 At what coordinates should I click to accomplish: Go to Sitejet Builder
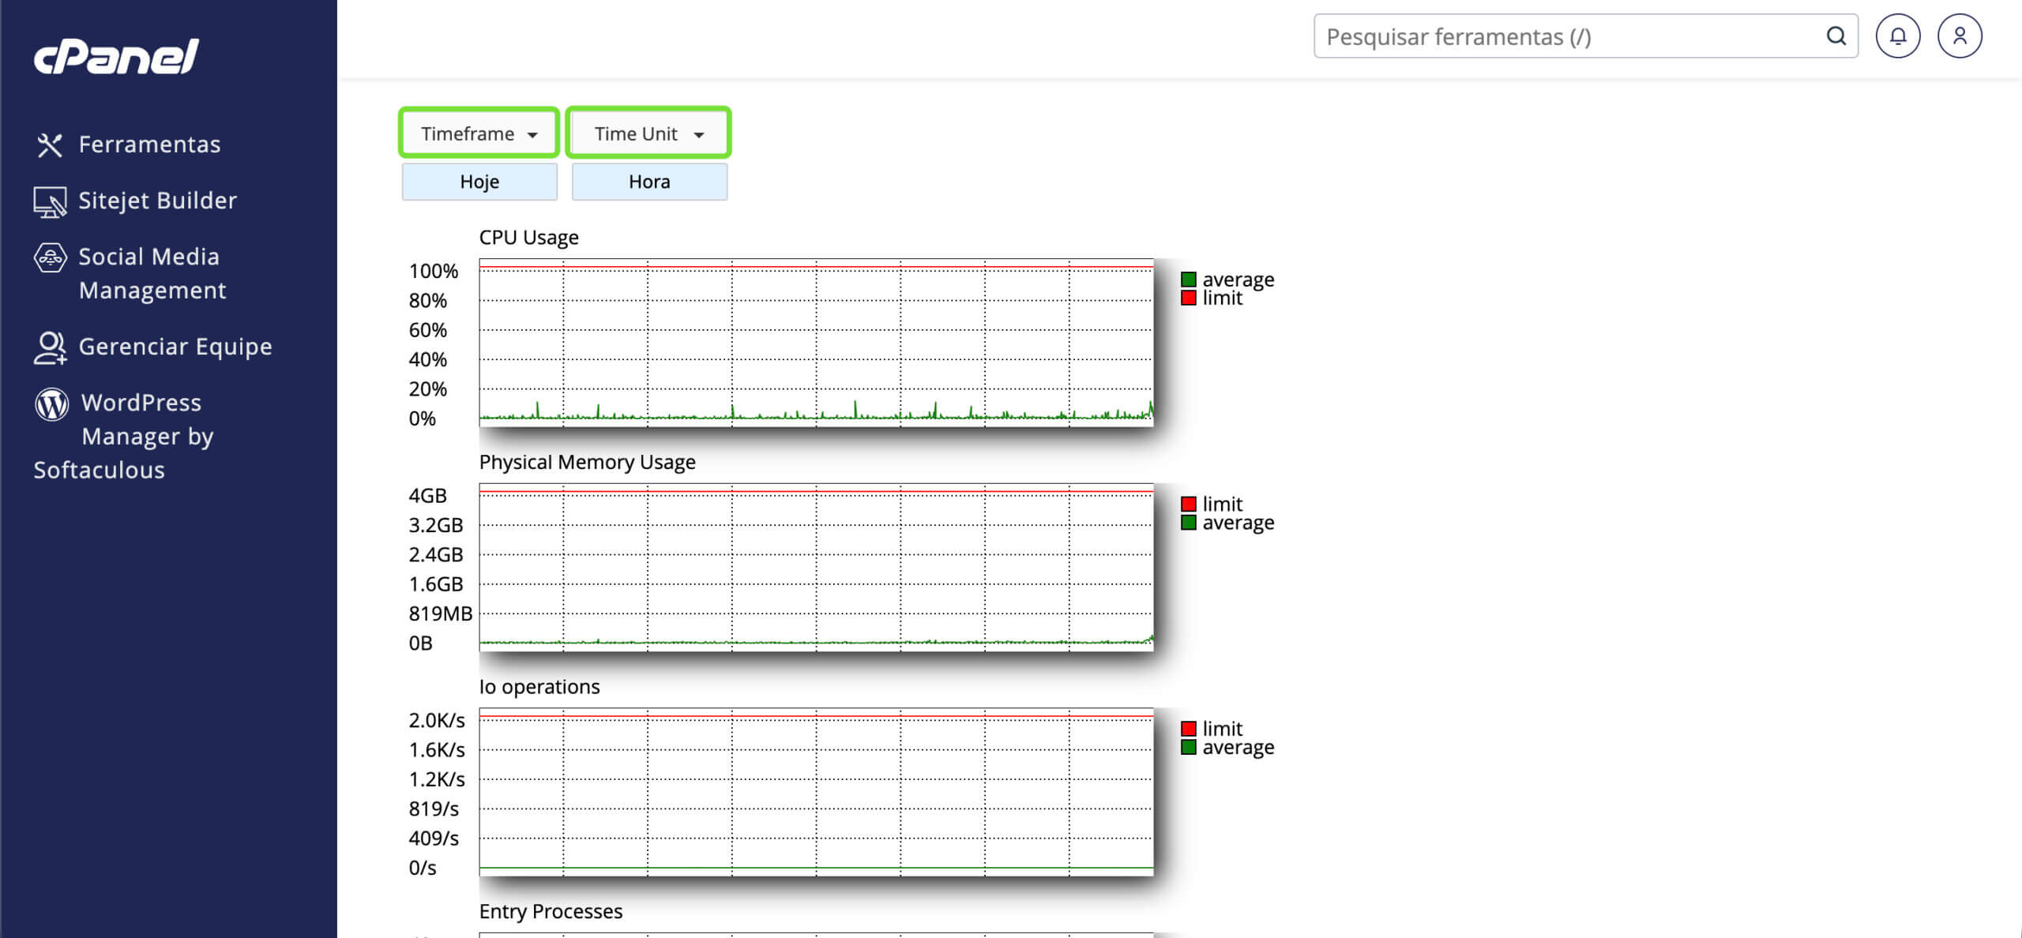157,201
